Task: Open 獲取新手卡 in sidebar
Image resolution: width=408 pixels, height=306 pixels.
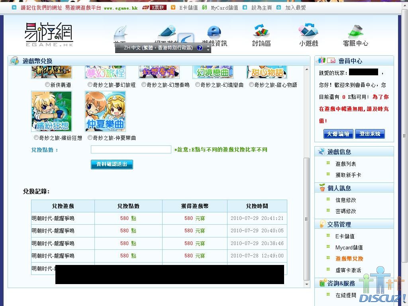Action: pyautogui.click(x=348, y=175)
